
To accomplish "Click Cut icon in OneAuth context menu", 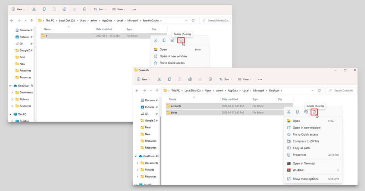I will pyautogui.click(x=289, y=112).
